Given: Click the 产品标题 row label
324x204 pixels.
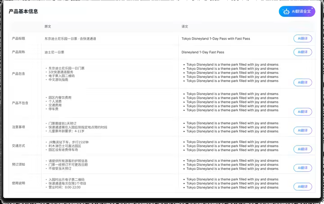Looking at the screenshot, I should [x=18, y=38].
